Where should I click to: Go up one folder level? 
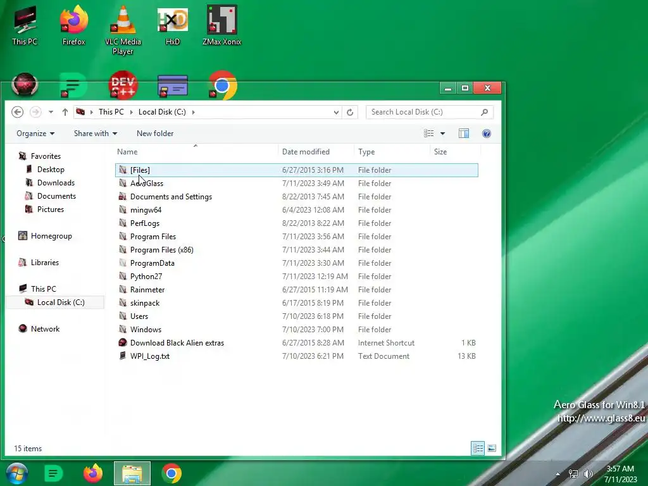[x=65, y=112]
